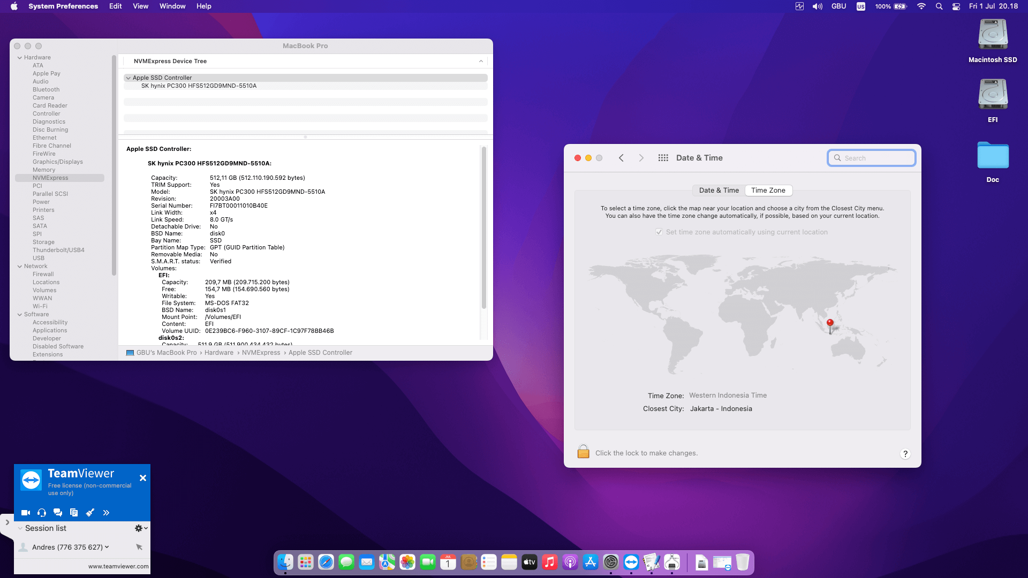
Task: Open the Andres session dropdown
Action: pos(107,547)
